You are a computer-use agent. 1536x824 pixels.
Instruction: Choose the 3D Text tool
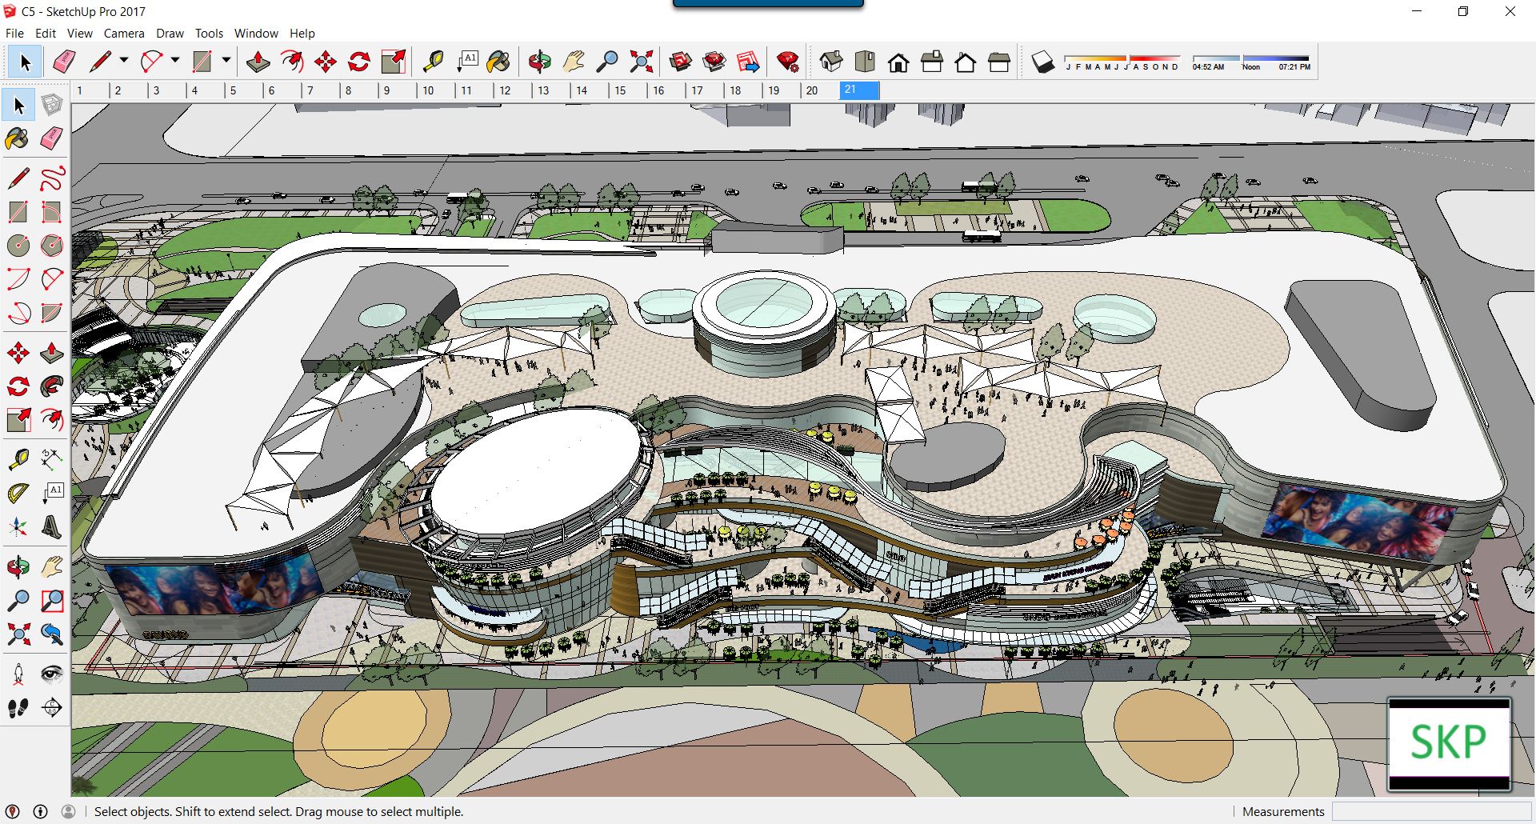point(52,526)
